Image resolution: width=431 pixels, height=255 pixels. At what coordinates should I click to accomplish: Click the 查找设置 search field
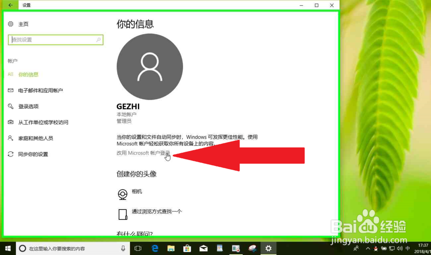54,39
